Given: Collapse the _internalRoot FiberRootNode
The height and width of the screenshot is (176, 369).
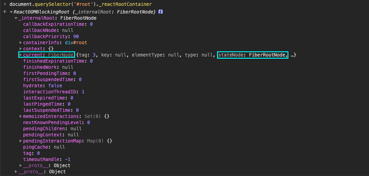Looking at the screenshot, I should coord(16,18).
